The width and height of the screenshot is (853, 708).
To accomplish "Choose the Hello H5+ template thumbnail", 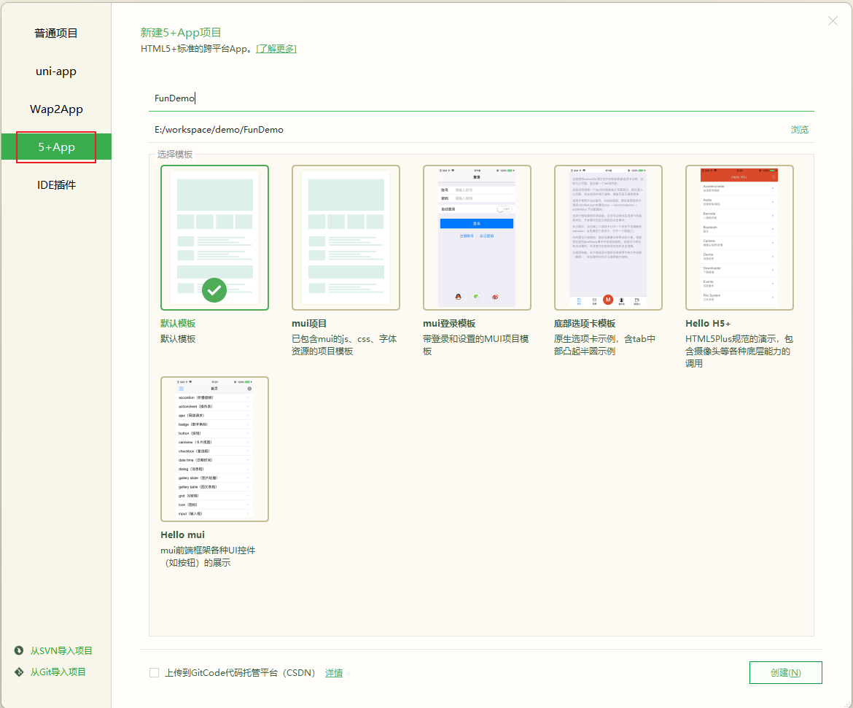I will coord(739,238).
